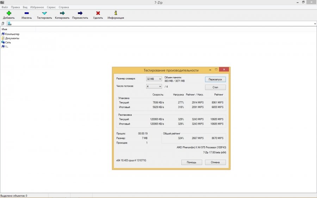Click the AMD Phenom II X4 975 processor text
Viewport: 317px width, 198px height.
pyautogui.click(x=201, y=148)
